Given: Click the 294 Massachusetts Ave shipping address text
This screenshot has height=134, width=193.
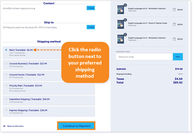Looking at the screenshot, I should (30, 28).
